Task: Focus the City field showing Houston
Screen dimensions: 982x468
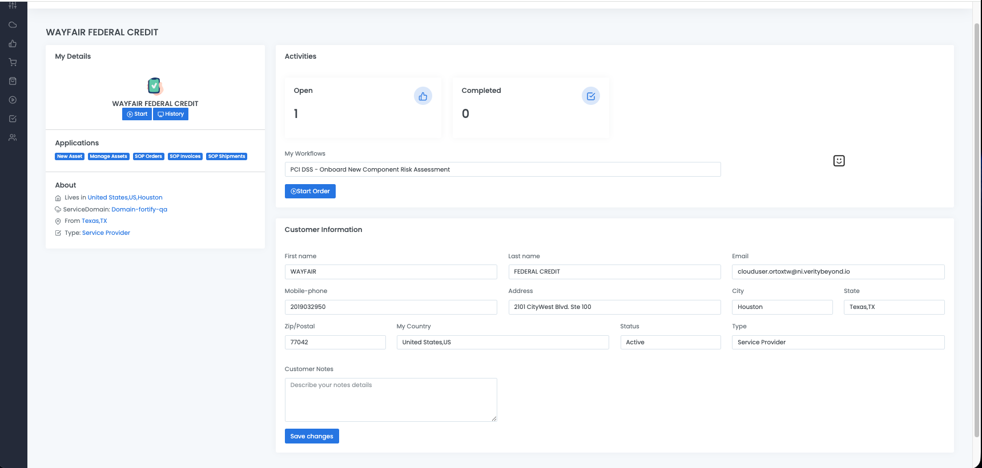Action: pos(782,307)
